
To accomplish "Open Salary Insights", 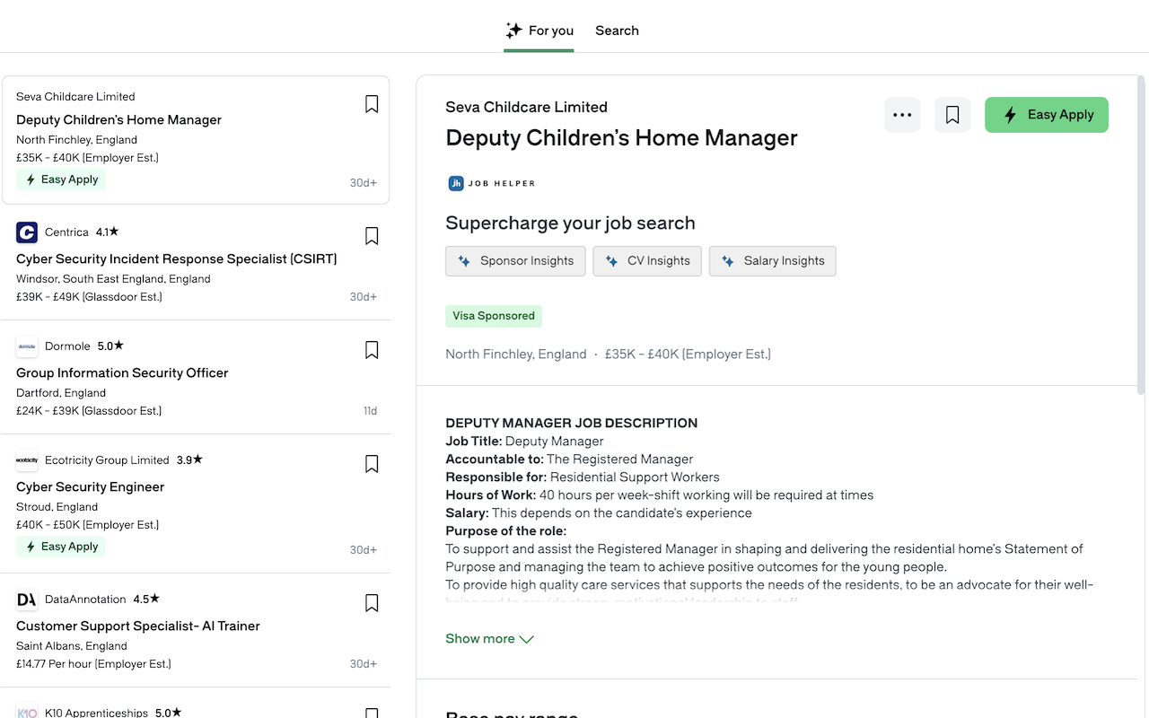I will [773, 261].
